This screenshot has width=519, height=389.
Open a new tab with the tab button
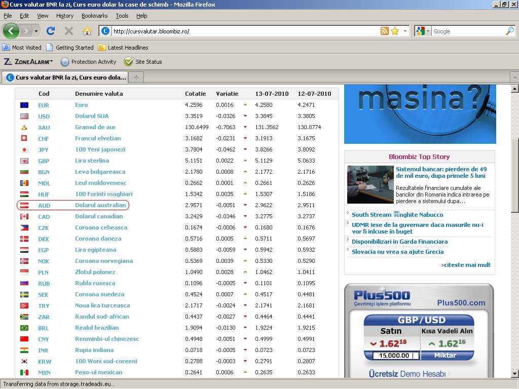point(136,77)
